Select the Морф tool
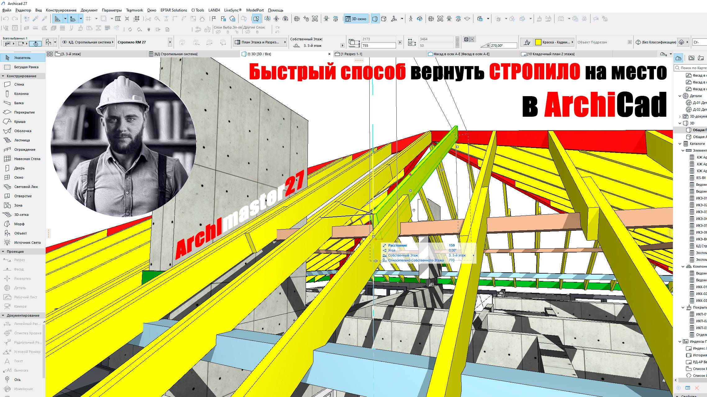The height and width of the screenshot is (397, 707). [x=19, y=224]
